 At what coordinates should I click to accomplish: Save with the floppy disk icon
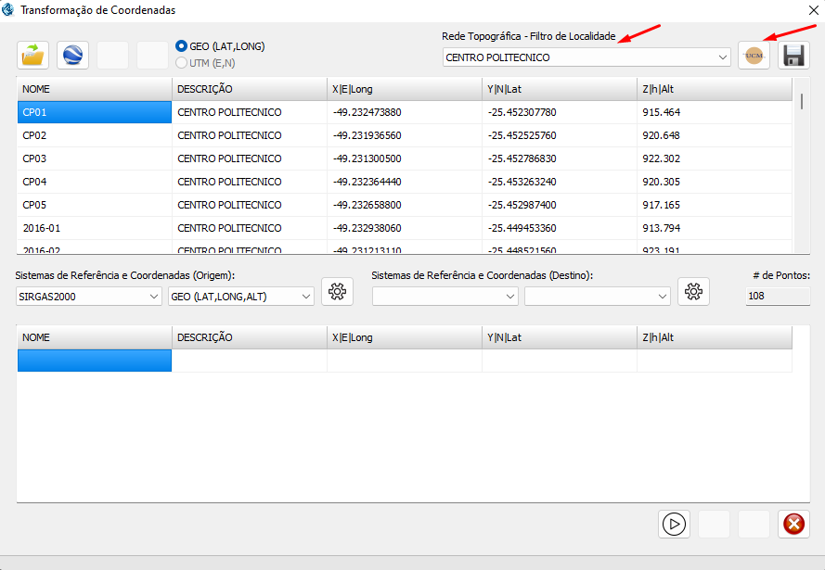pos(793,56)
